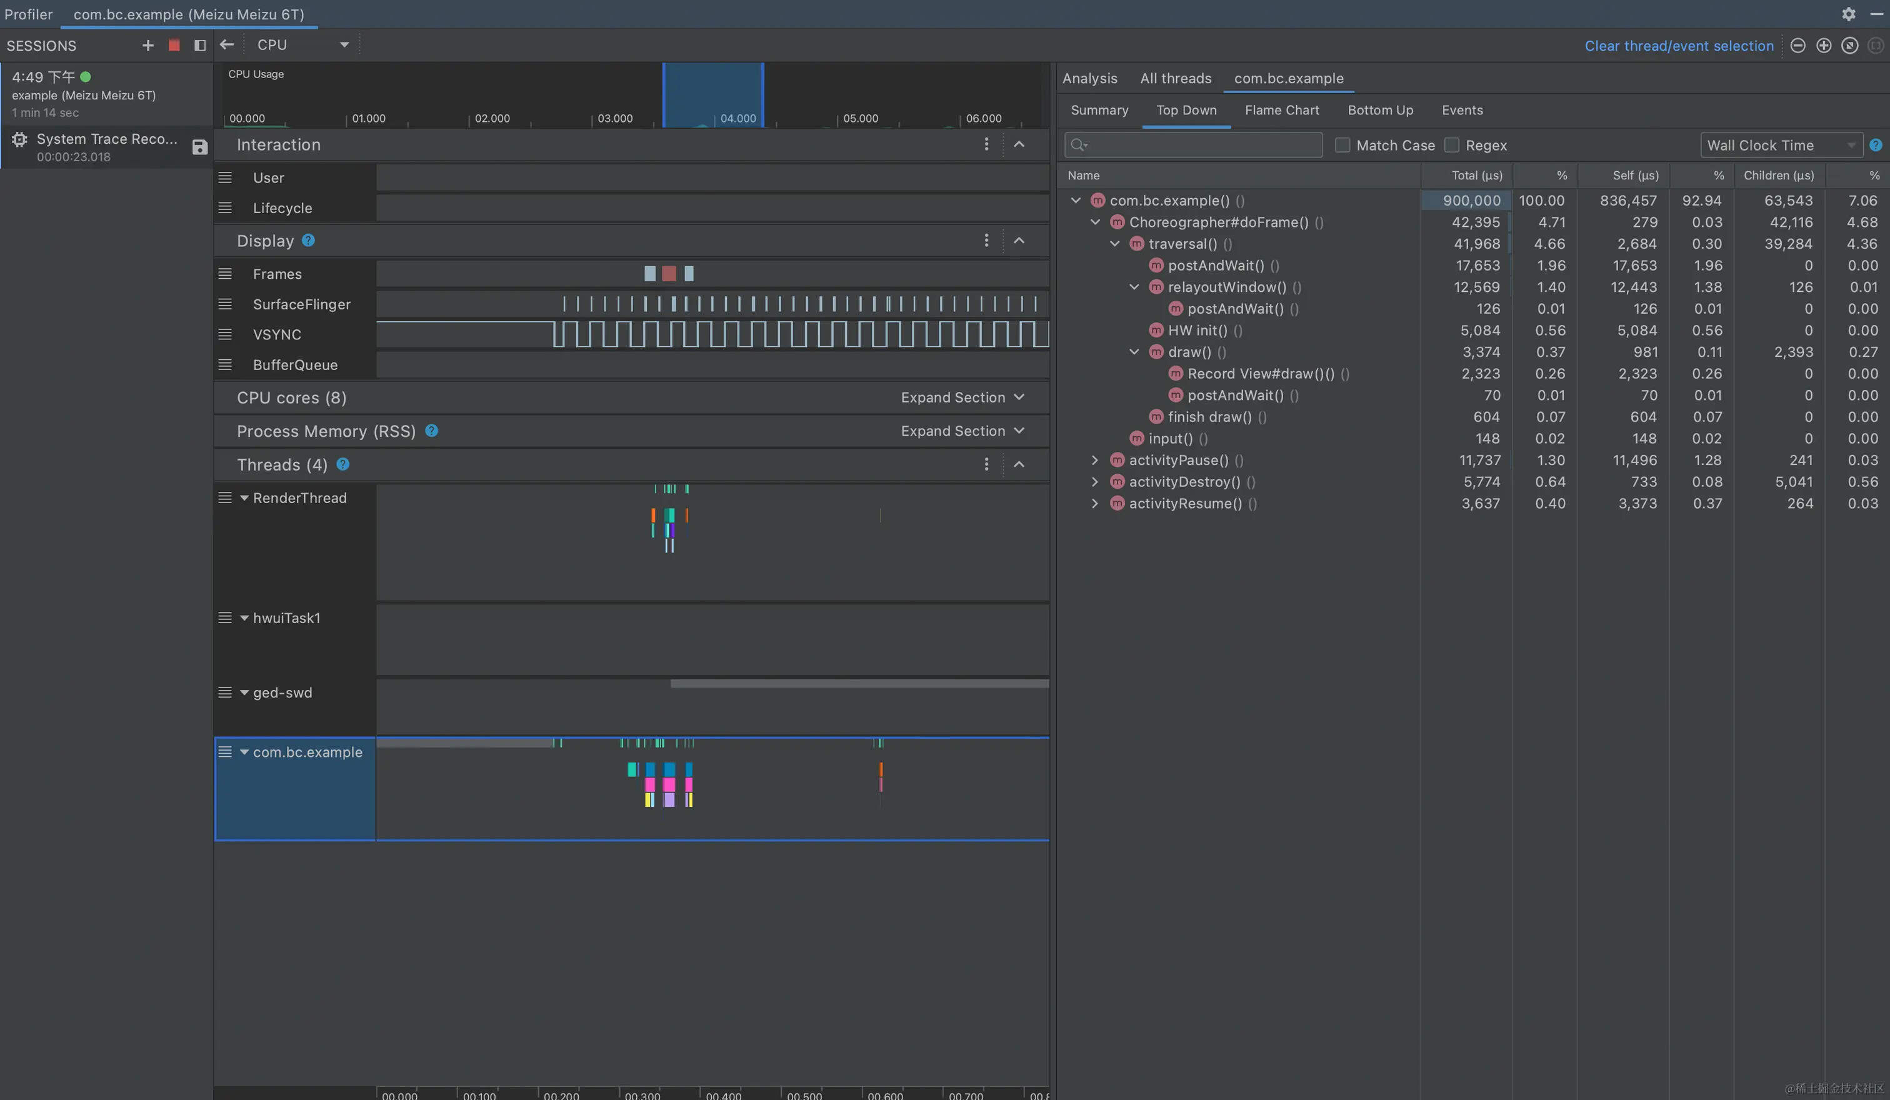The image size is (1890, 1100).
Task: Go back using the left arrow icon
Action: 226,45
